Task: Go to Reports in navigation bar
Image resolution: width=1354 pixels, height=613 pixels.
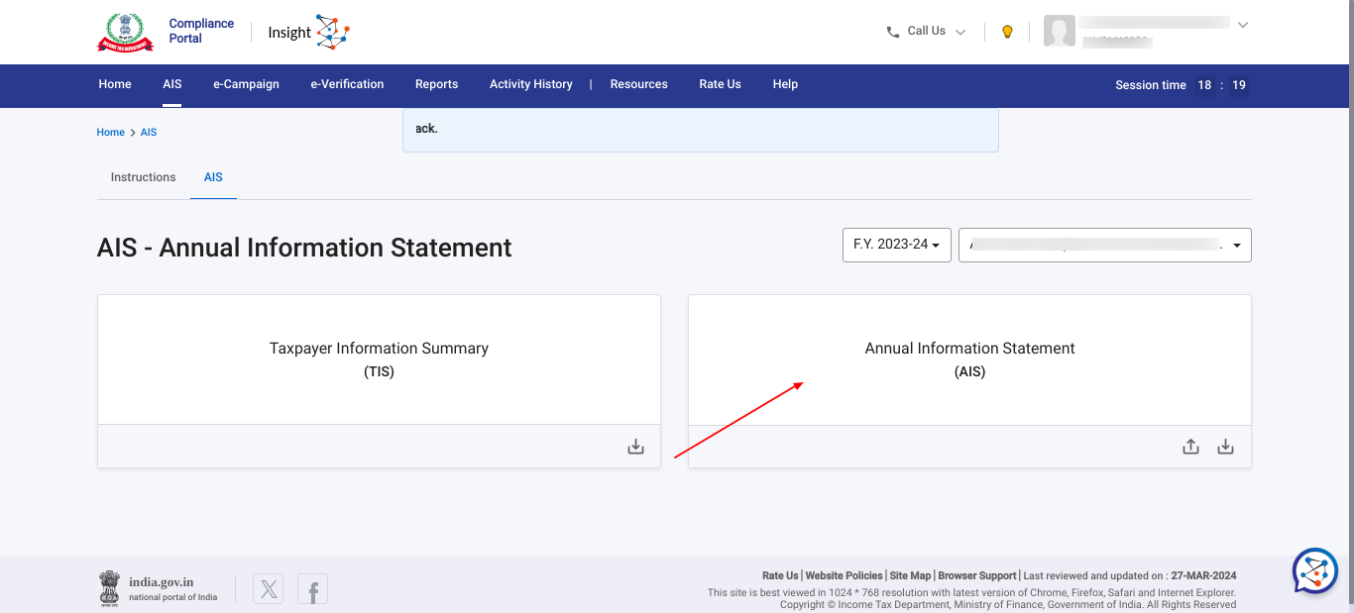Action: [436, 84]
